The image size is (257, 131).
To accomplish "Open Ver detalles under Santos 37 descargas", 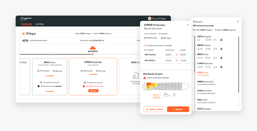I will 50,76.
